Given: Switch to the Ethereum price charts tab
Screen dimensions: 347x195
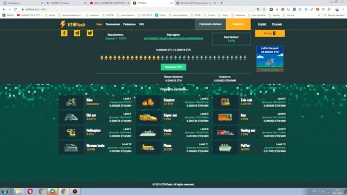Looking at the screenshot, I should click(196, 3).
